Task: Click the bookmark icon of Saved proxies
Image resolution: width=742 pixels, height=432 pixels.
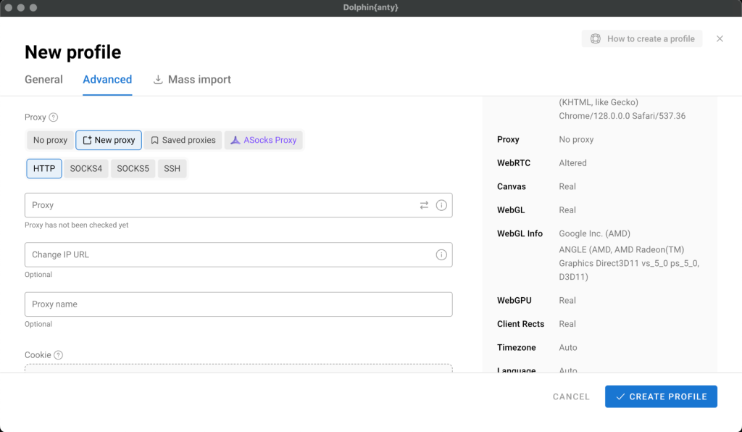Action: (x=155, y=140)
